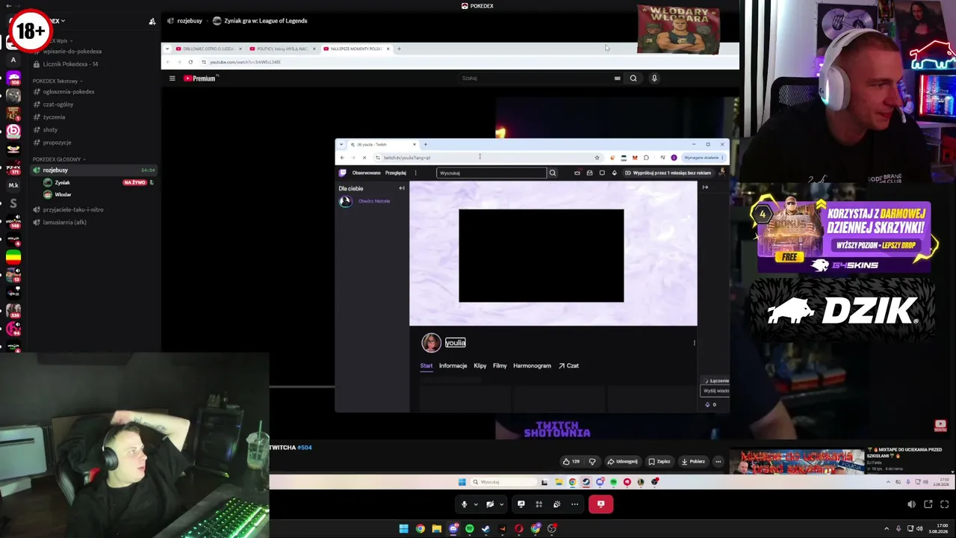The height and width of the screenshot is (538, 956).
Task: Open more options in Discord call controls
Action: click(x=574, y=504)
